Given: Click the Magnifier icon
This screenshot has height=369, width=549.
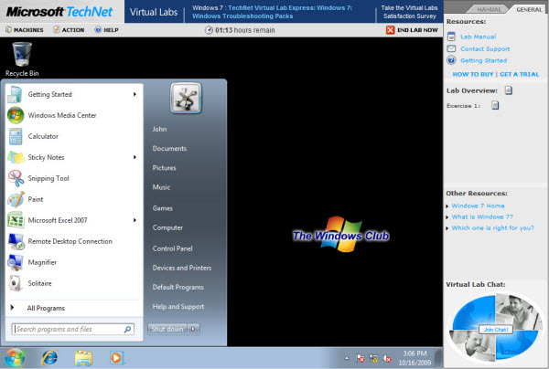Looking at the screenshot, I should click(16, 262).
